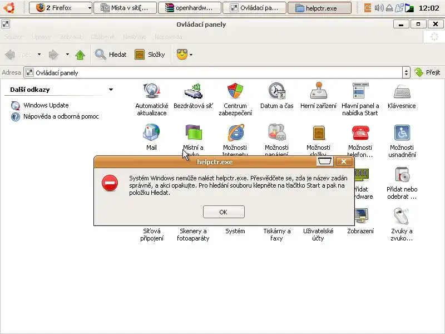445x334 pixels.
Task: Click the volume speaker tray icon
Action: (x=379, y=8)
